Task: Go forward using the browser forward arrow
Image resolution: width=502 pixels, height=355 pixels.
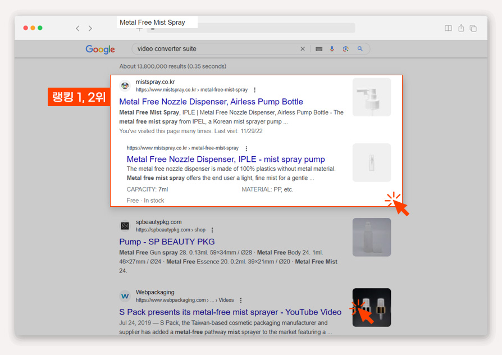Action: click(90, 29)
